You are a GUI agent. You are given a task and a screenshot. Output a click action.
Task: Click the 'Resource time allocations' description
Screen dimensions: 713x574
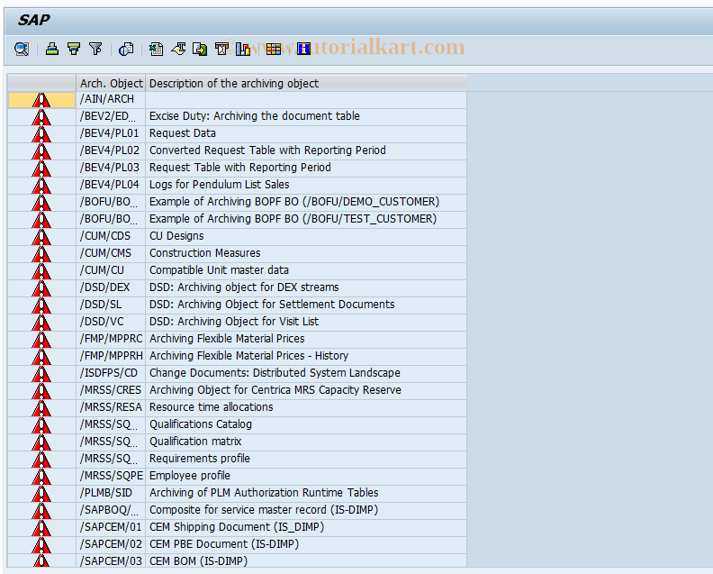(x=212, y=407)
